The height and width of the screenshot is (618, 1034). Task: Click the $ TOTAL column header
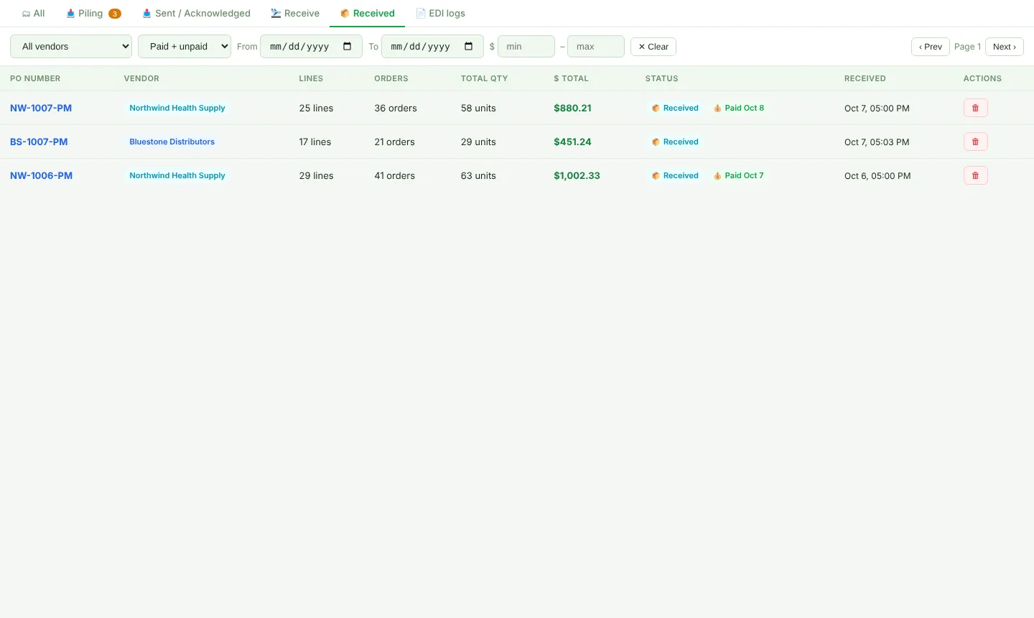click(571, 78)
